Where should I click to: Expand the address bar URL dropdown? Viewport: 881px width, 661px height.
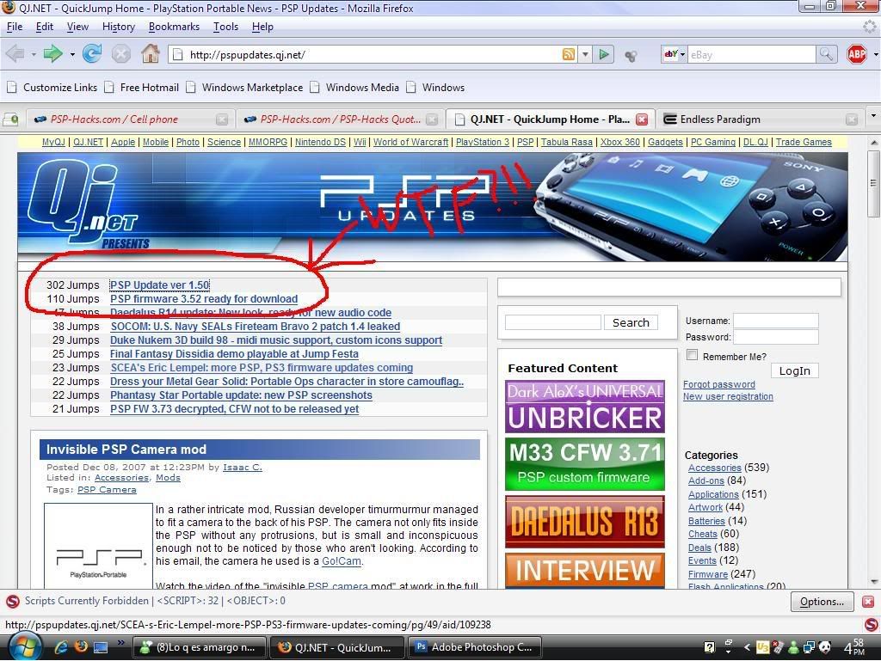pos(585,54)
